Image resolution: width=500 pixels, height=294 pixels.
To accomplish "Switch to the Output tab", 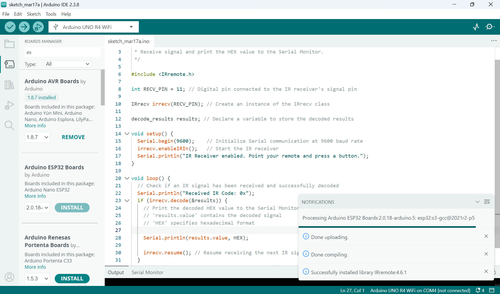I will [x=116, y=272].
